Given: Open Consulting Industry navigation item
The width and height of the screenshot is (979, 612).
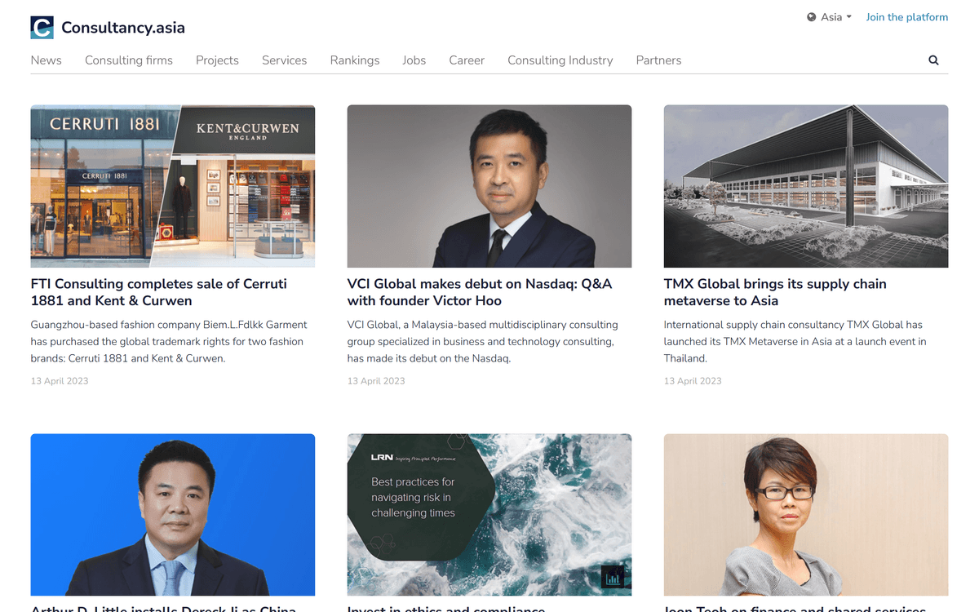Looking at the screenshot, I should (560, 60).
